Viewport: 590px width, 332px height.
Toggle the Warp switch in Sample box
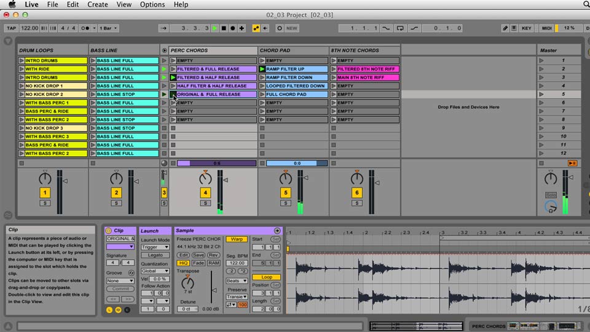[x=237, y=239]
